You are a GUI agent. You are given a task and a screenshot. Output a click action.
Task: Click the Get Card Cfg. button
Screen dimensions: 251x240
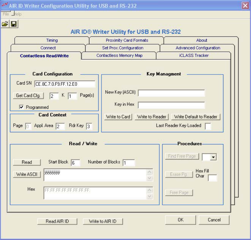[x=28, y=95]
